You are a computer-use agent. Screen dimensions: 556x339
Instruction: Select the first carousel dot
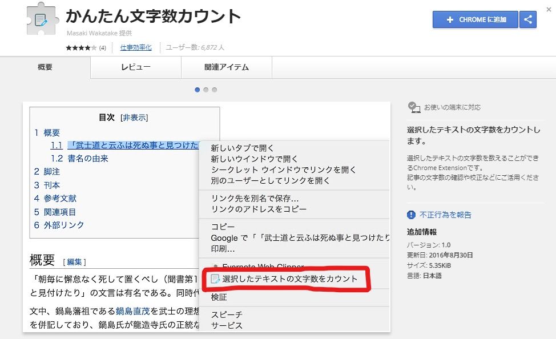click(x=197, y=90)
